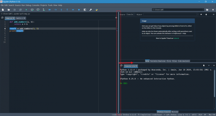Close the hello.c editor tab
This screenshot has height=116, width=216.
point(24,18)
